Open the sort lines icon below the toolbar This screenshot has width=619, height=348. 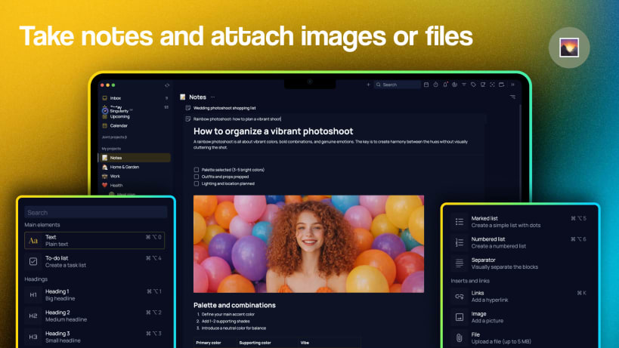point(512,97)
